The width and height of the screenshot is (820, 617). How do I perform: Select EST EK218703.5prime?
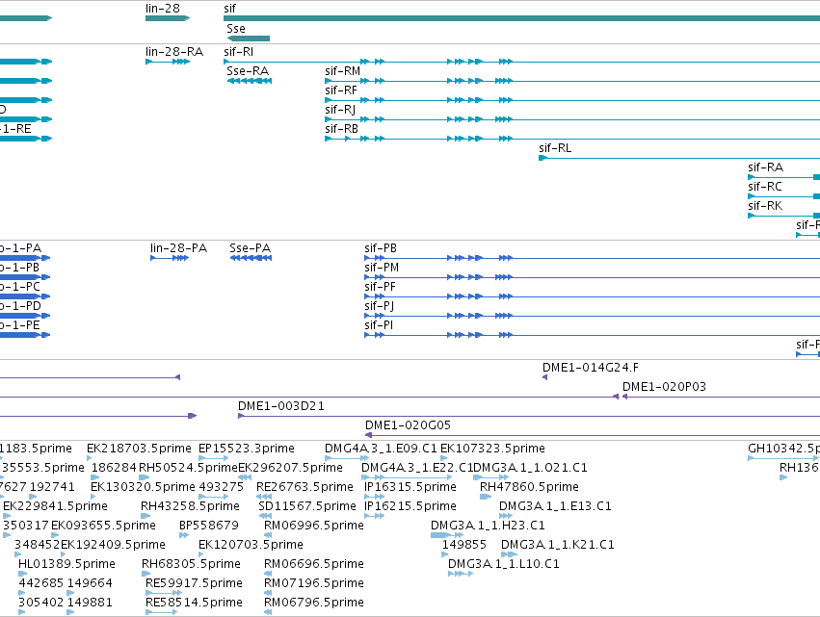[139, 449]
